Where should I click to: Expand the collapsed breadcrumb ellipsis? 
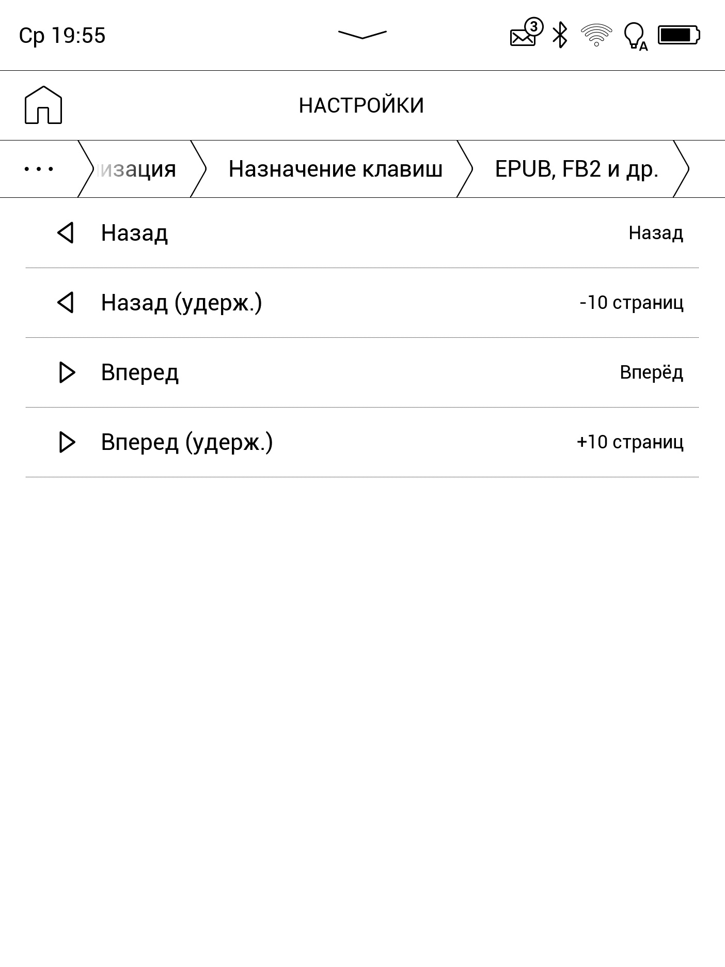39,169
